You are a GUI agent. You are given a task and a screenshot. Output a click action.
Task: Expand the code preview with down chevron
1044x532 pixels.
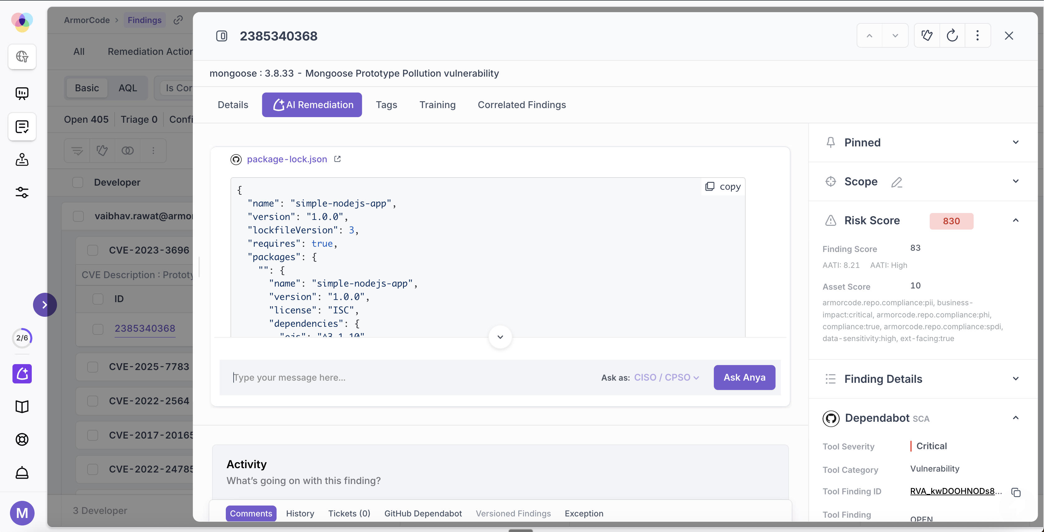coord(500,337)
